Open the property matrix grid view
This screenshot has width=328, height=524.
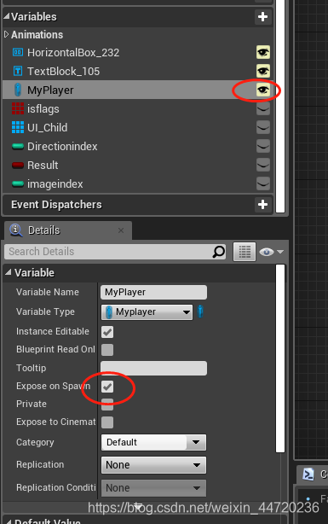click(245, 252)
